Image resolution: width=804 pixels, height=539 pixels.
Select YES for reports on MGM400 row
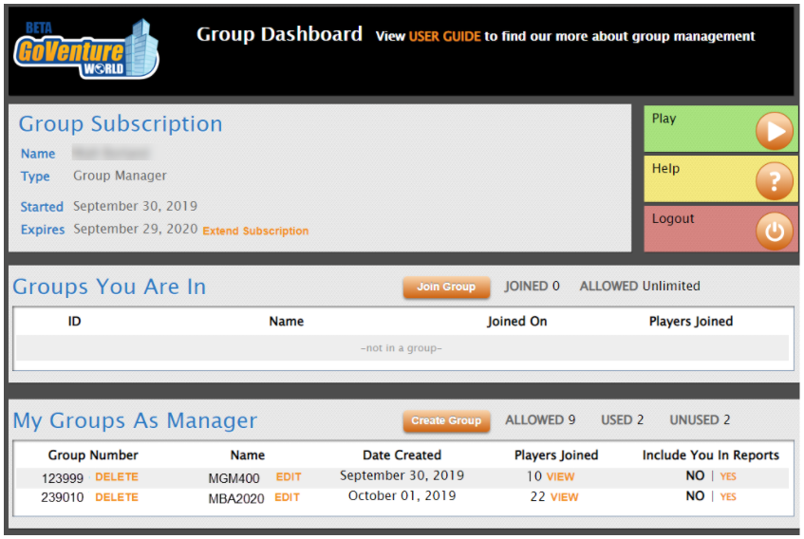728,476
